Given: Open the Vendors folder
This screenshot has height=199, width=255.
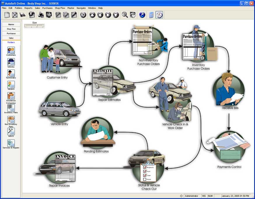Looking at the screenshot, I should [11, 84].
